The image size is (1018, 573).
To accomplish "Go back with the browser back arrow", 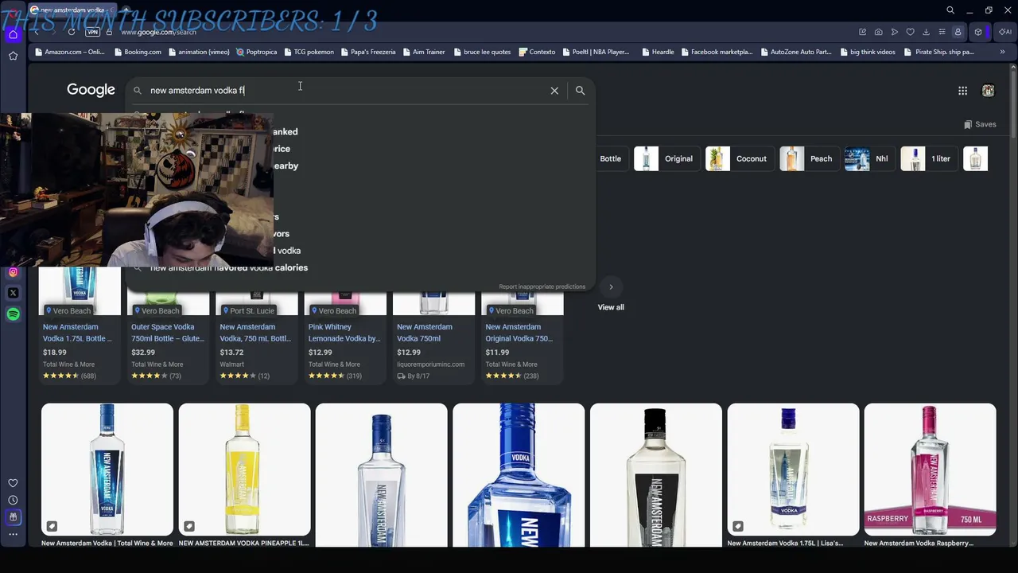I will [x=37, y=32].
